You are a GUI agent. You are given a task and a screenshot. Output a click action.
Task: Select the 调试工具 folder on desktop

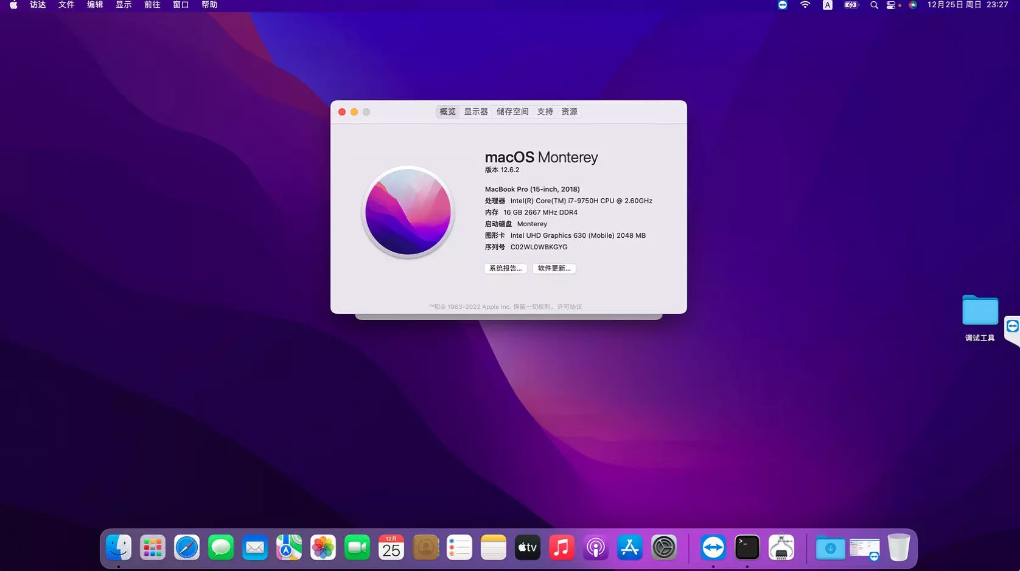click(980, 311)
